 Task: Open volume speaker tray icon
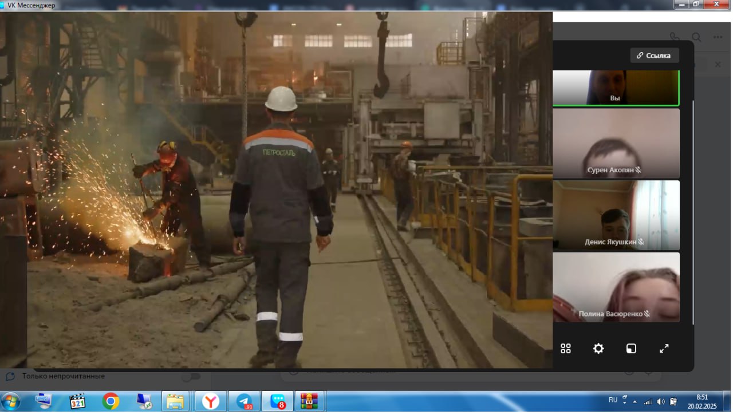pyautogui.click(x=661, y=402)
